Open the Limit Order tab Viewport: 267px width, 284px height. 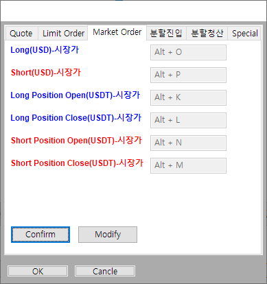[63, 34]
